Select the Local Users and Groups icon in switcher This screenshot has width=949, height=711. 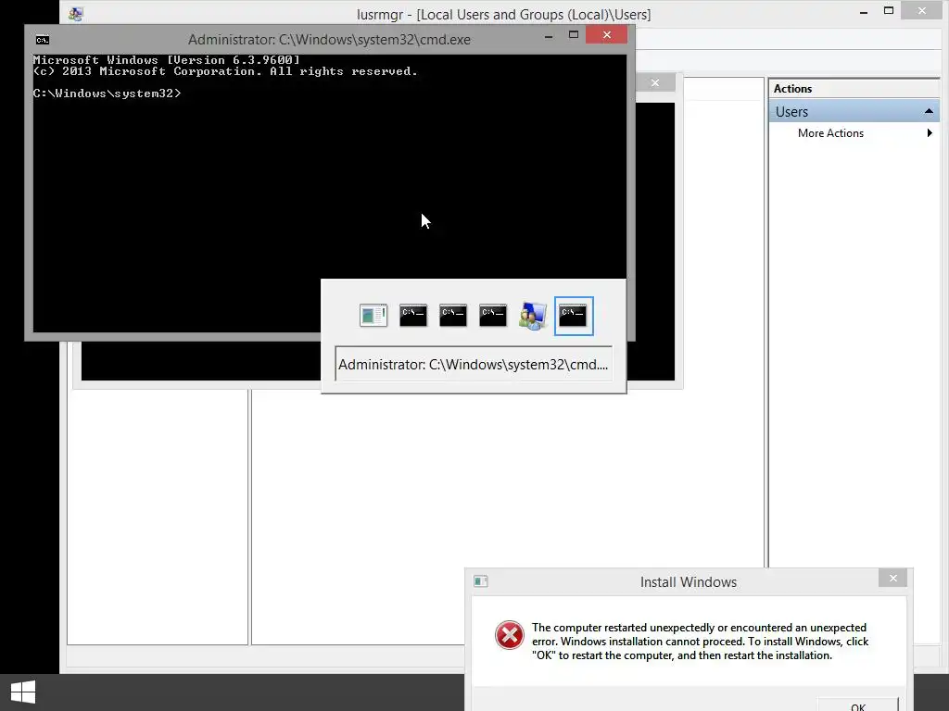click(533, 316)
